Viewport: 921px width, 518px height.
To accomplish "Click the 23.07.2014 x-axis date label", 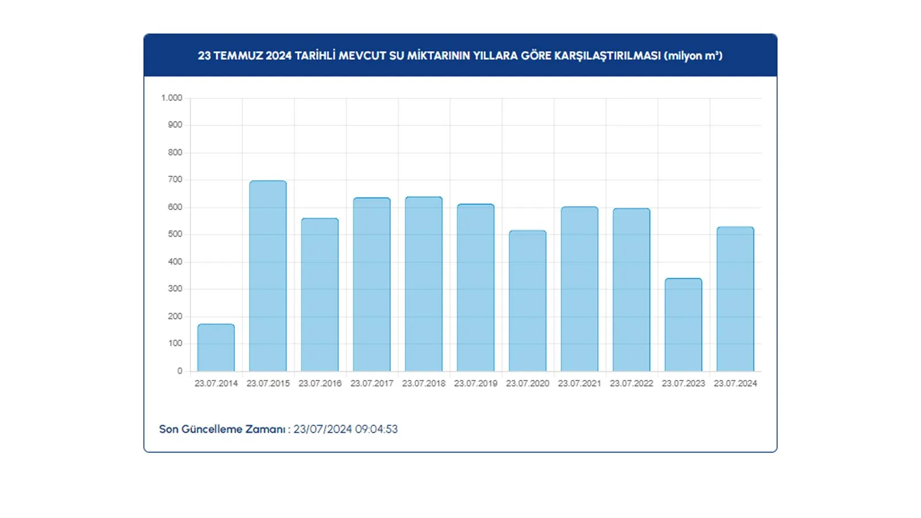I will (x=216, y=383).
